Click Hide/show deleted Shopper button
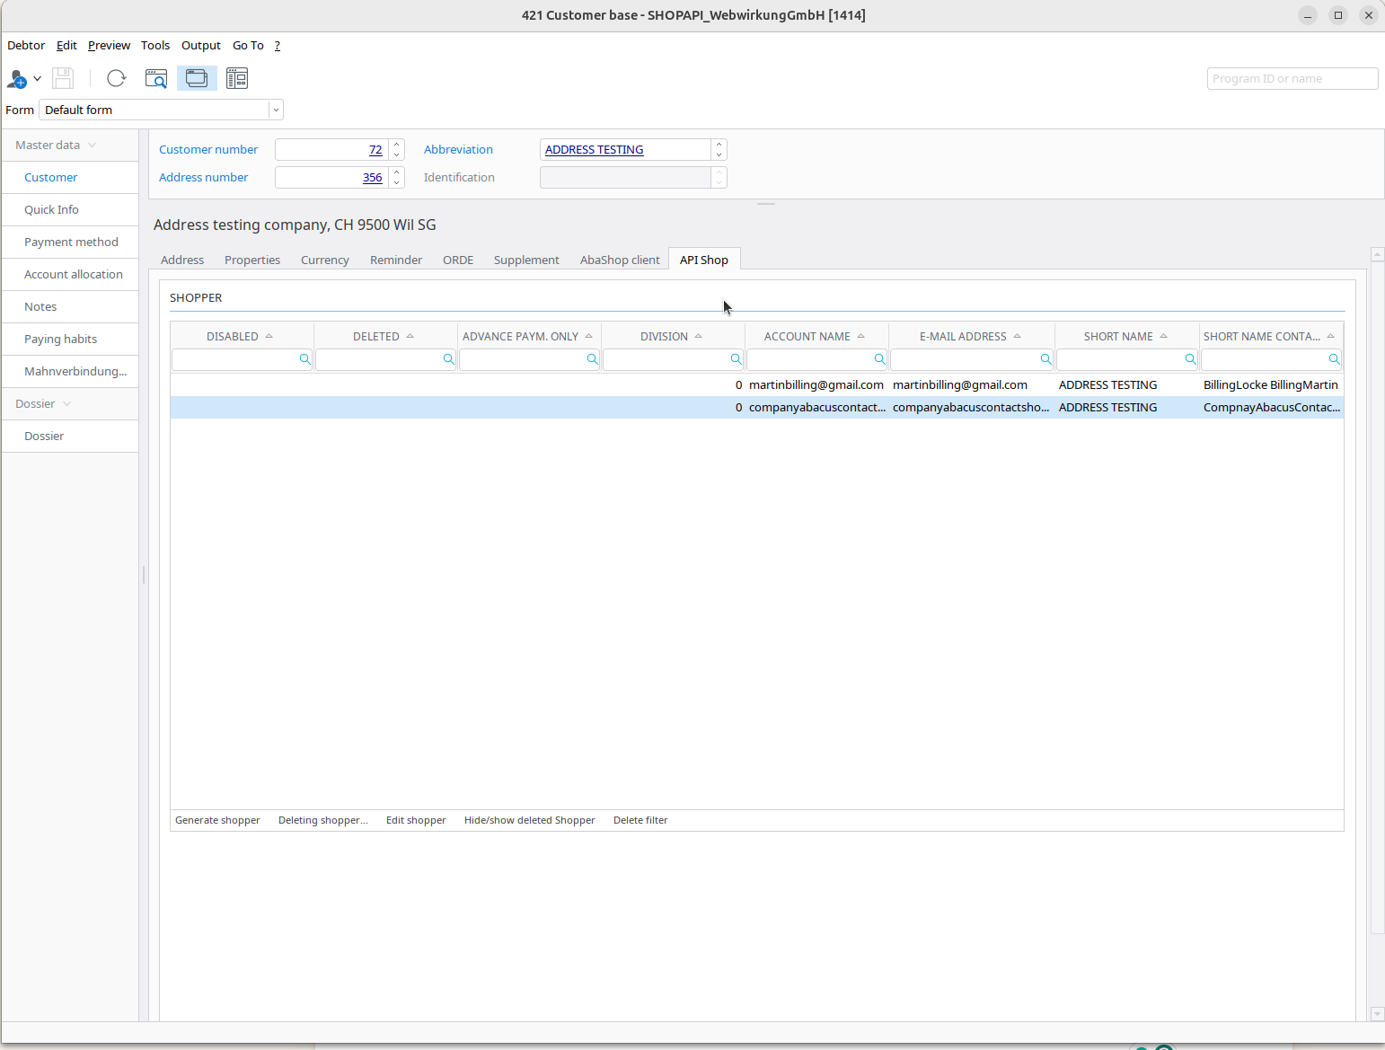 click(529, 820)
